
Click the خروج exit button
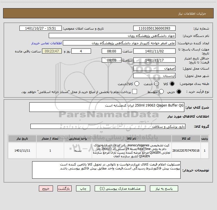point(46,189)
